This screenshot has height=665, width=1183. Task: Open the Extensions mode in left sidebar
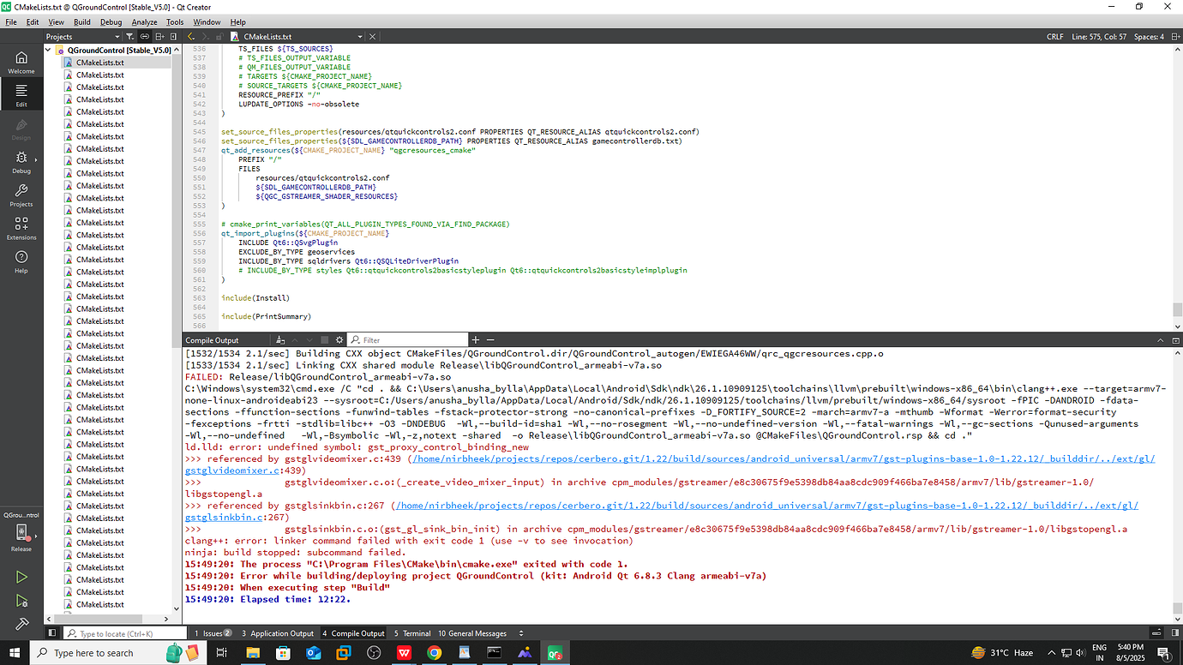point(21,227)
